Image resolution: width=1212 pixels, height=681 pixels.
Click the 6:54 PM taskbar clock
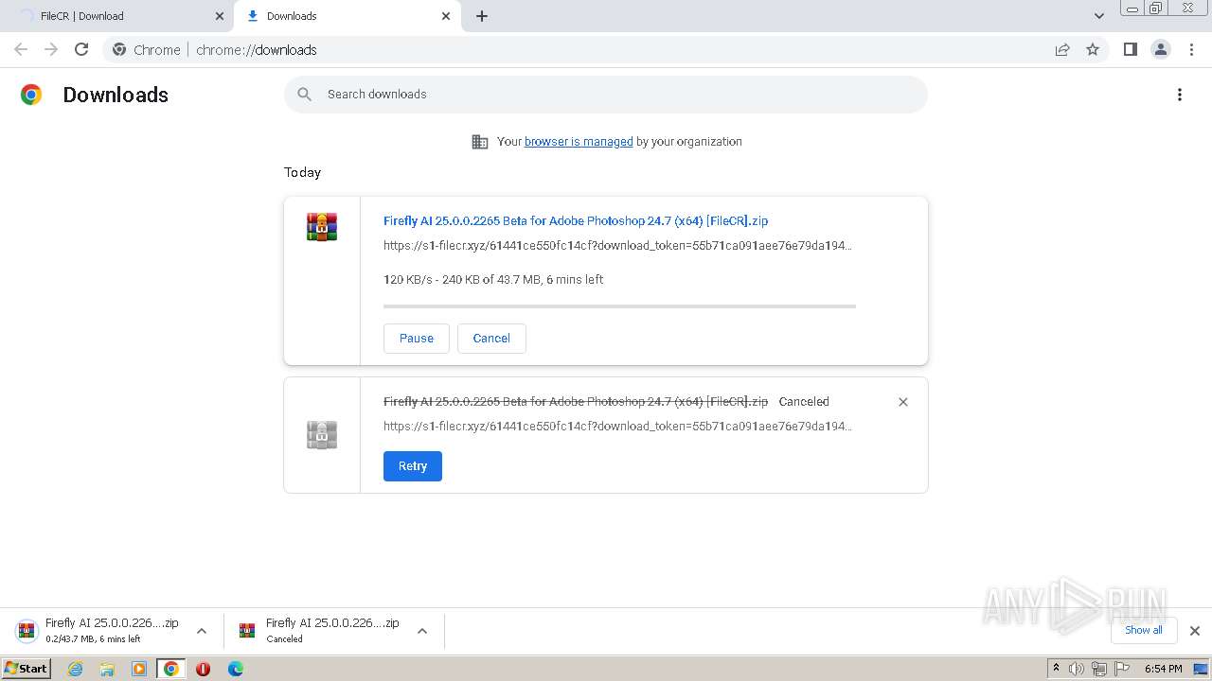pos(1163,669)
